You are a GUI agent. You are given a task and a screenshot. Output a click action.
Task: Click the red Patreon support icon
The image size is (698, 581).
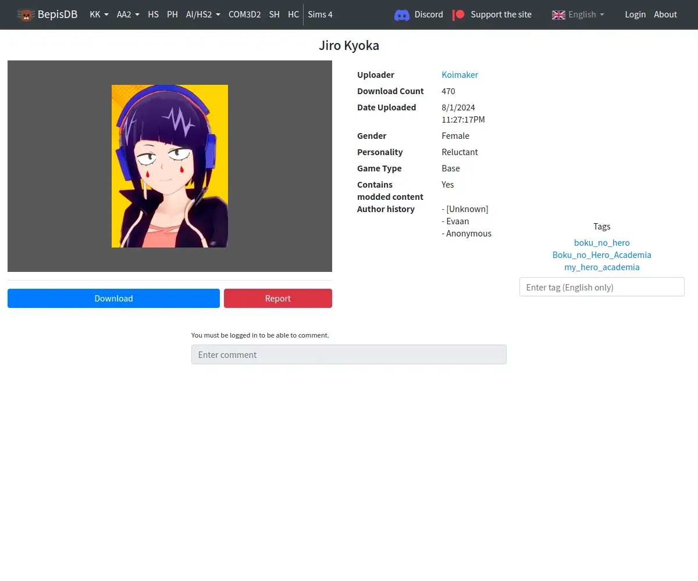tap(459, 15)
